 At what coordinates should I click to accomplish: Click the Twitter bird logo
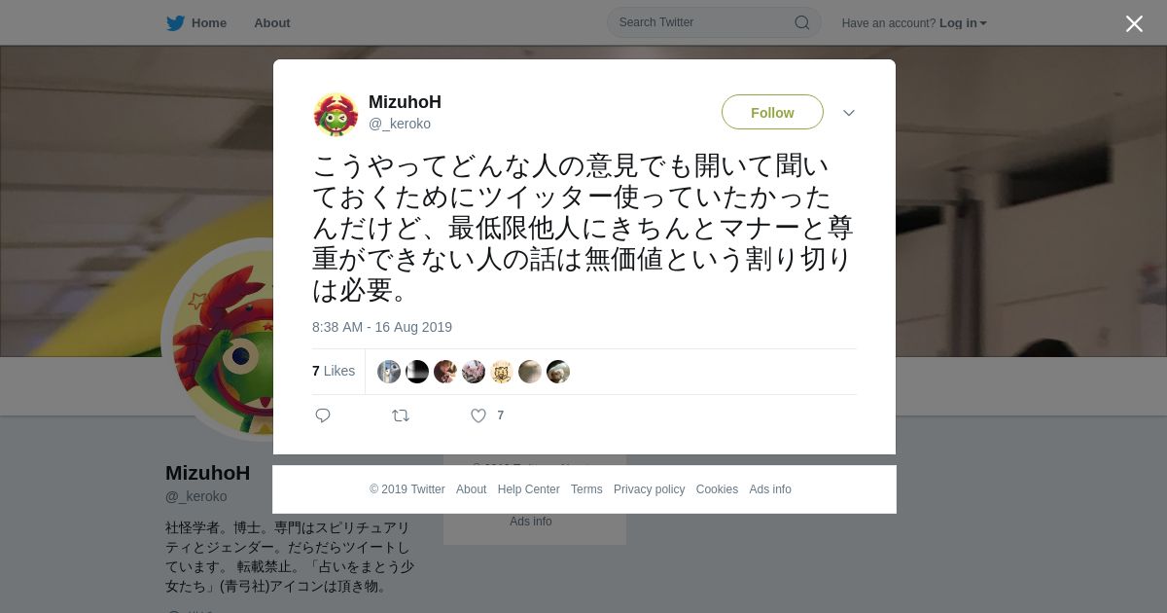175,23
